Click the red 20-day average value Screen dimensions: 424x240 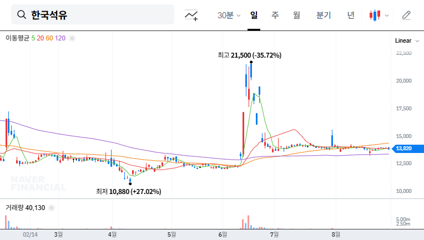(41, 38)
